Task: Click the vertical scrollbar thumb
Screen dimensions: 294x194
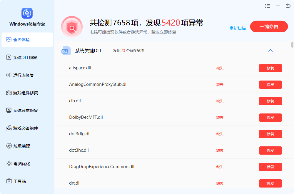Action: click(292, 45)
